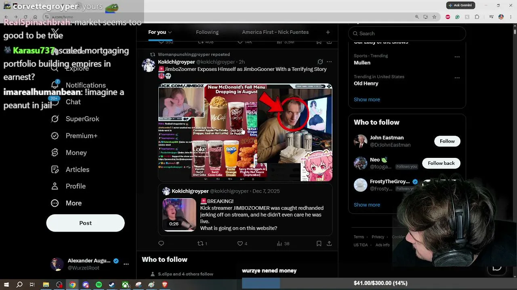517x290 pixels.
Task: Click the 2h timestamp on Kokichigroyper's post
Action: [242, 62]
